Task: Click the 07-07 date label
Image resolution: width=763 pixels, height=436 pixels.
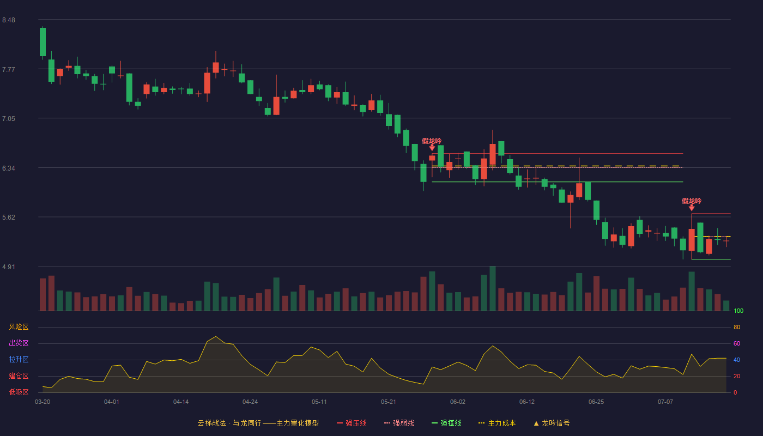Action: tap(665, 402)
